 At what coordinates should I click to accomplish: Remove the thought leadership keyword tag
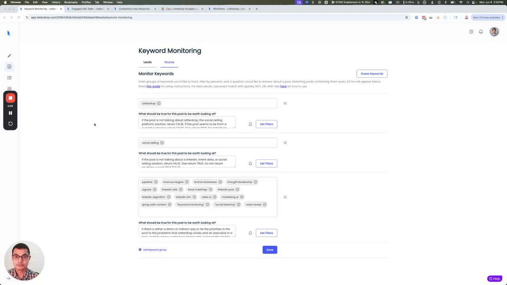pos(255,182)
